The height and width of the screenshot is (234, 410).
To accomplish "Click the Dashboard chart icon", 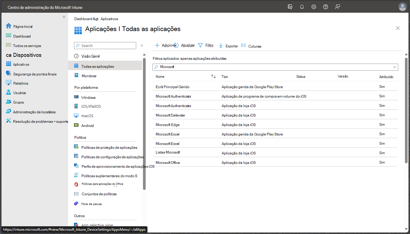I will [9, 36].
